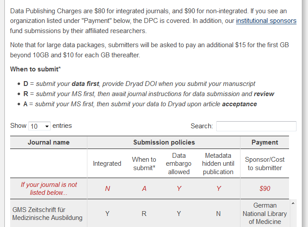The width and height of the screenshot is (308, 227).
Task: Click the 'When to submit*' section heading
Action: (35, 69)
